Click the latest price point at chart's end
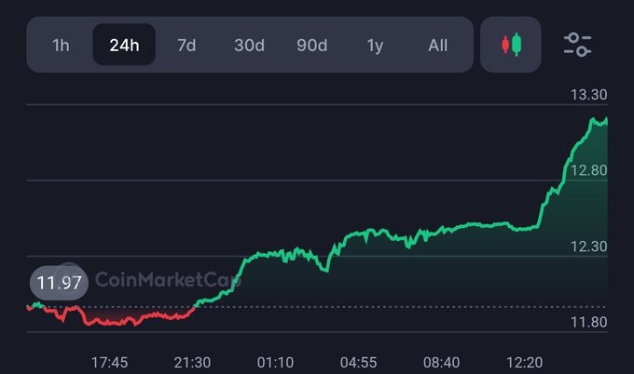634x374 pixels. [607, 120]
